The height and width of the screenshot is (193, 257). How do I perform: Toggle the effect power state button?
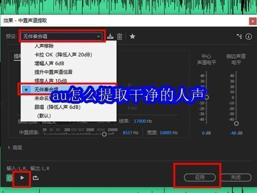pyautogui.click(x=9, y=178)
